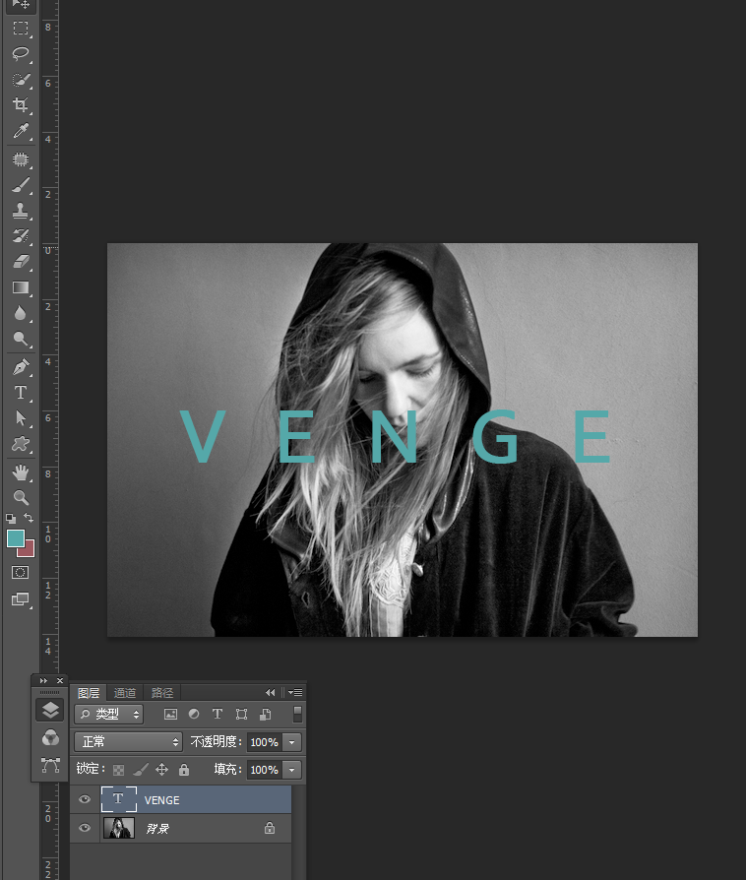Switch to the 路径 tab
The height and width of the screenshot is (880, 746).
click(162, 693)
